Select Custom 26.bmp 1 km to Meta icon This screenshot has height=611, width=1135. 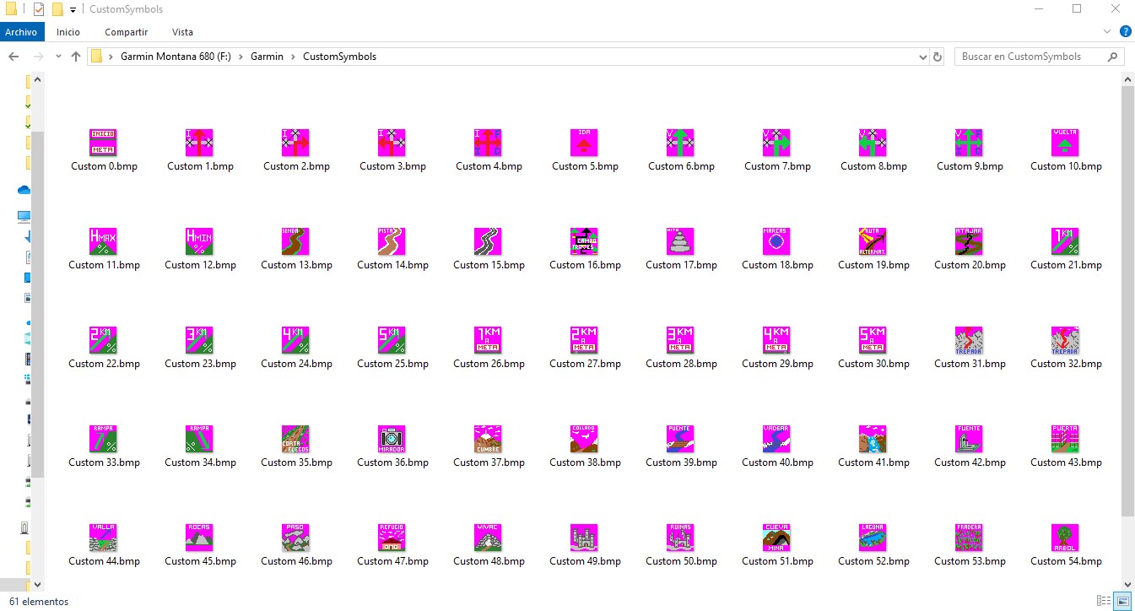click(488, 340)
